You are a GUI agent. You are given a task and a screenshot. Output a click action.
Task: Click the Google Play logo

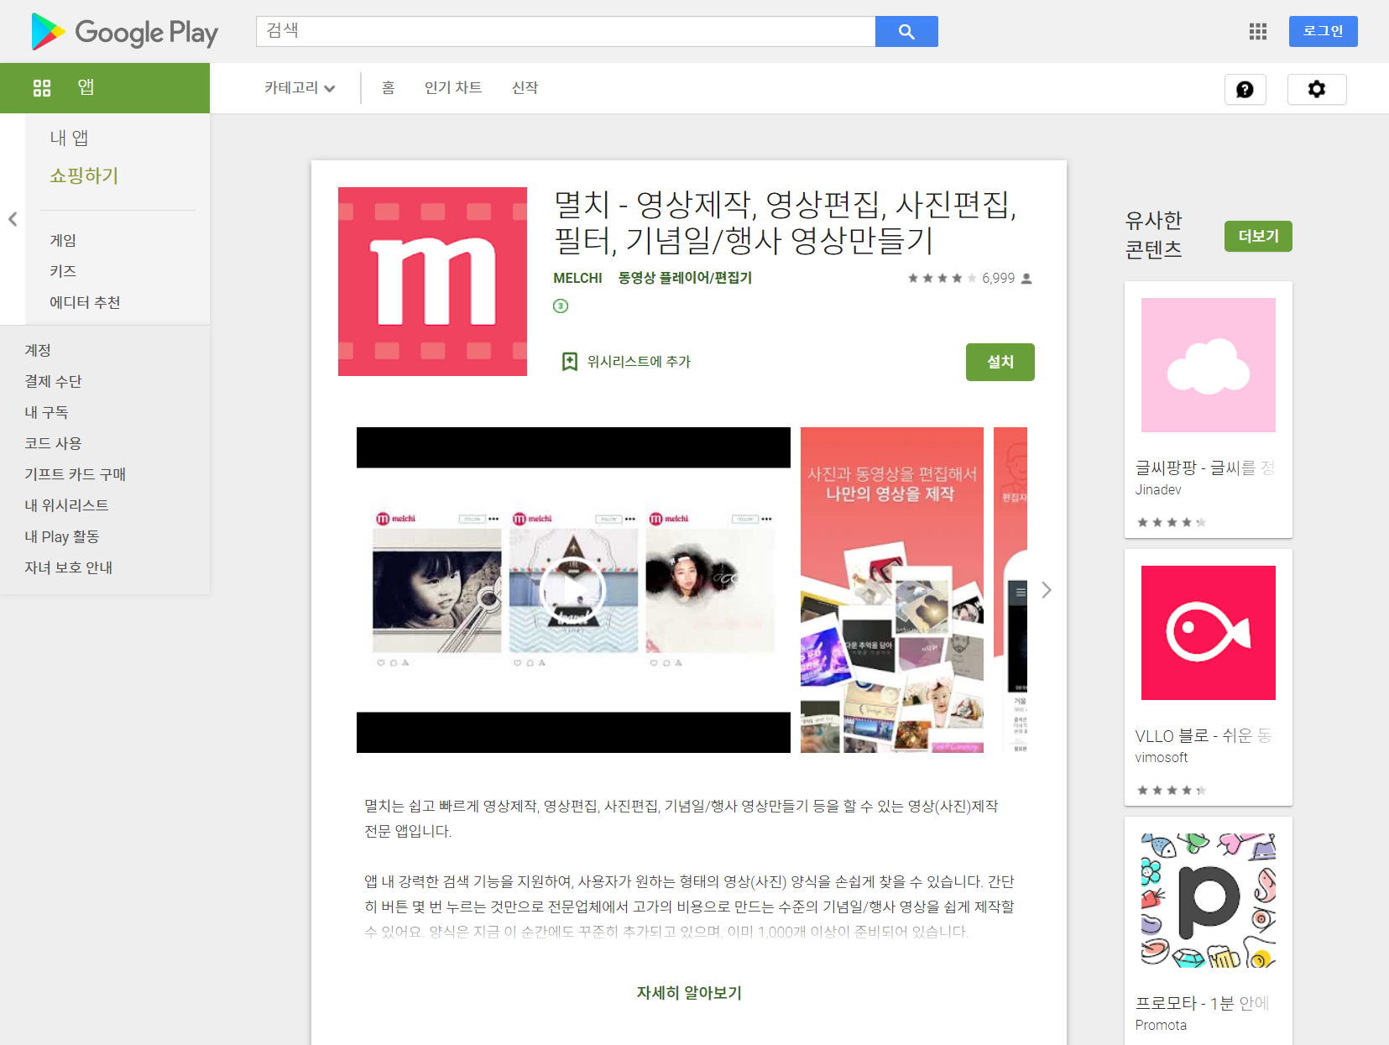click(x=124, y=32)
